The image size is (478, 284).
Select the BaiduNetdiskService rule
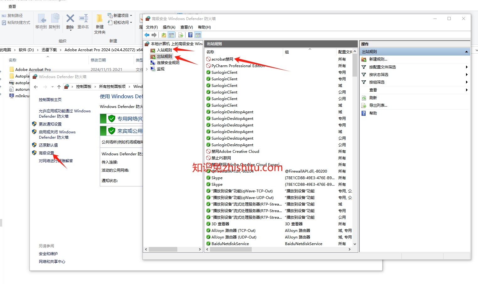point(230,244)
